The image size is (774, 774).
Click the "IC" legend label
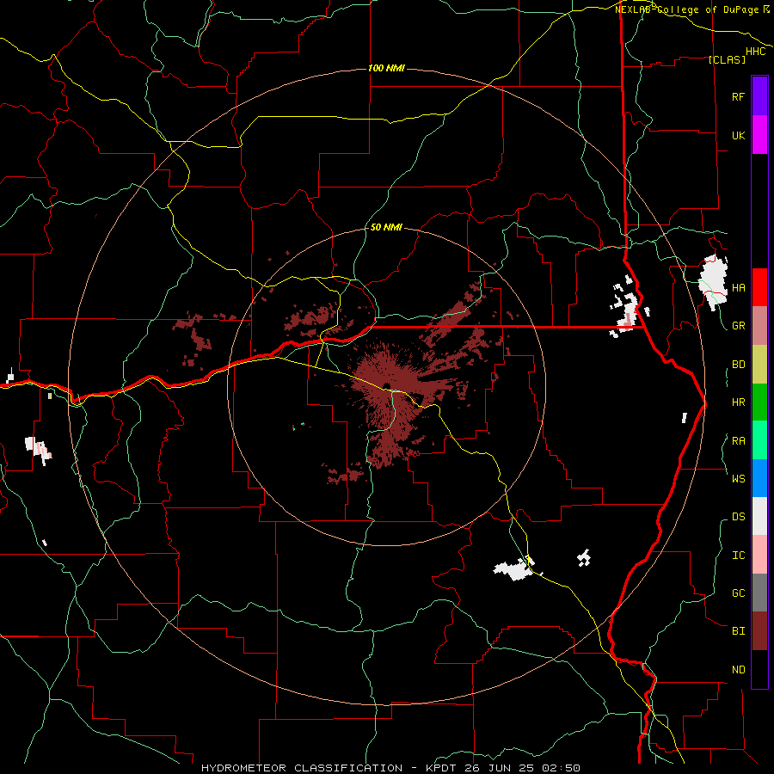point(738,555)
